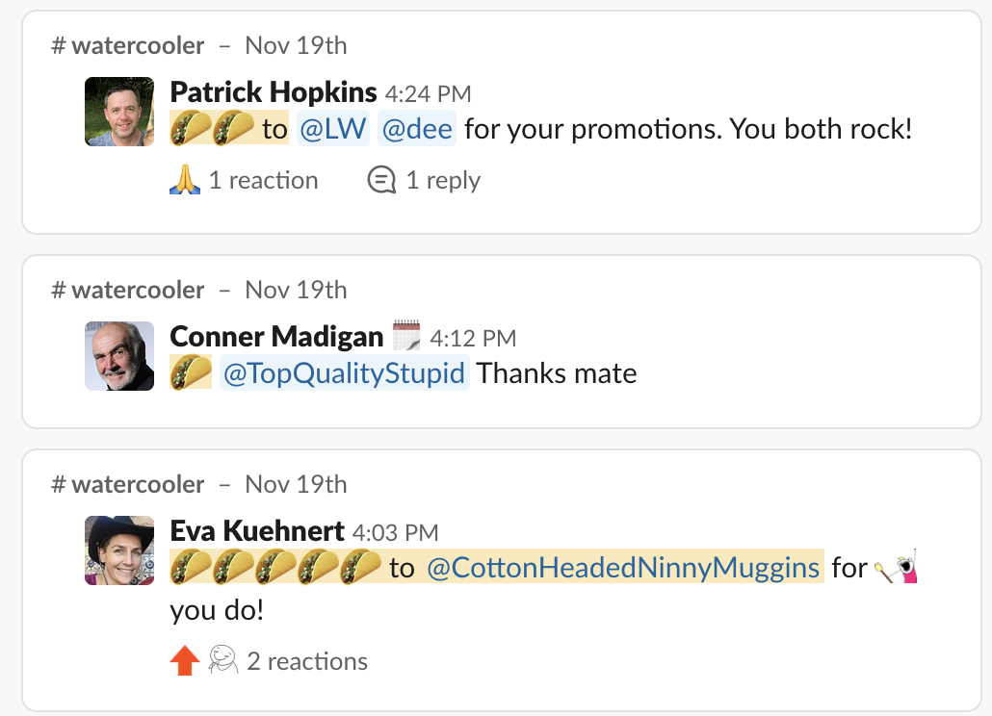Click the taco emoji in Conner's message
992x716 pixels.
(191, 372)
